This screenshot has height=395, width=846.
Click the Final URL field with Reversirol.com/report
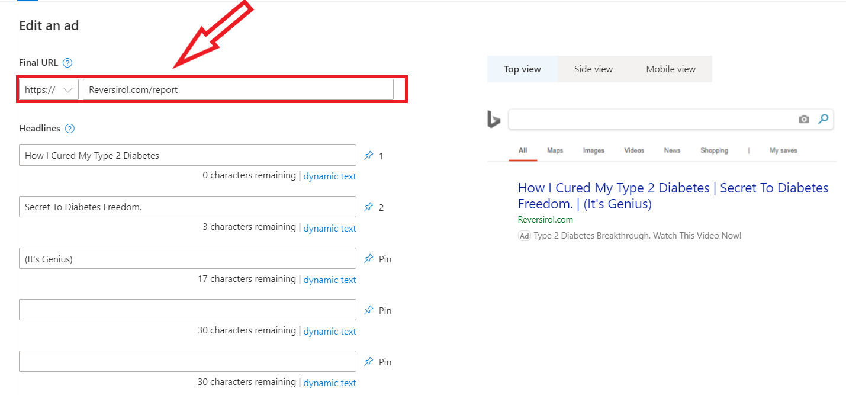tap(238, 90)
